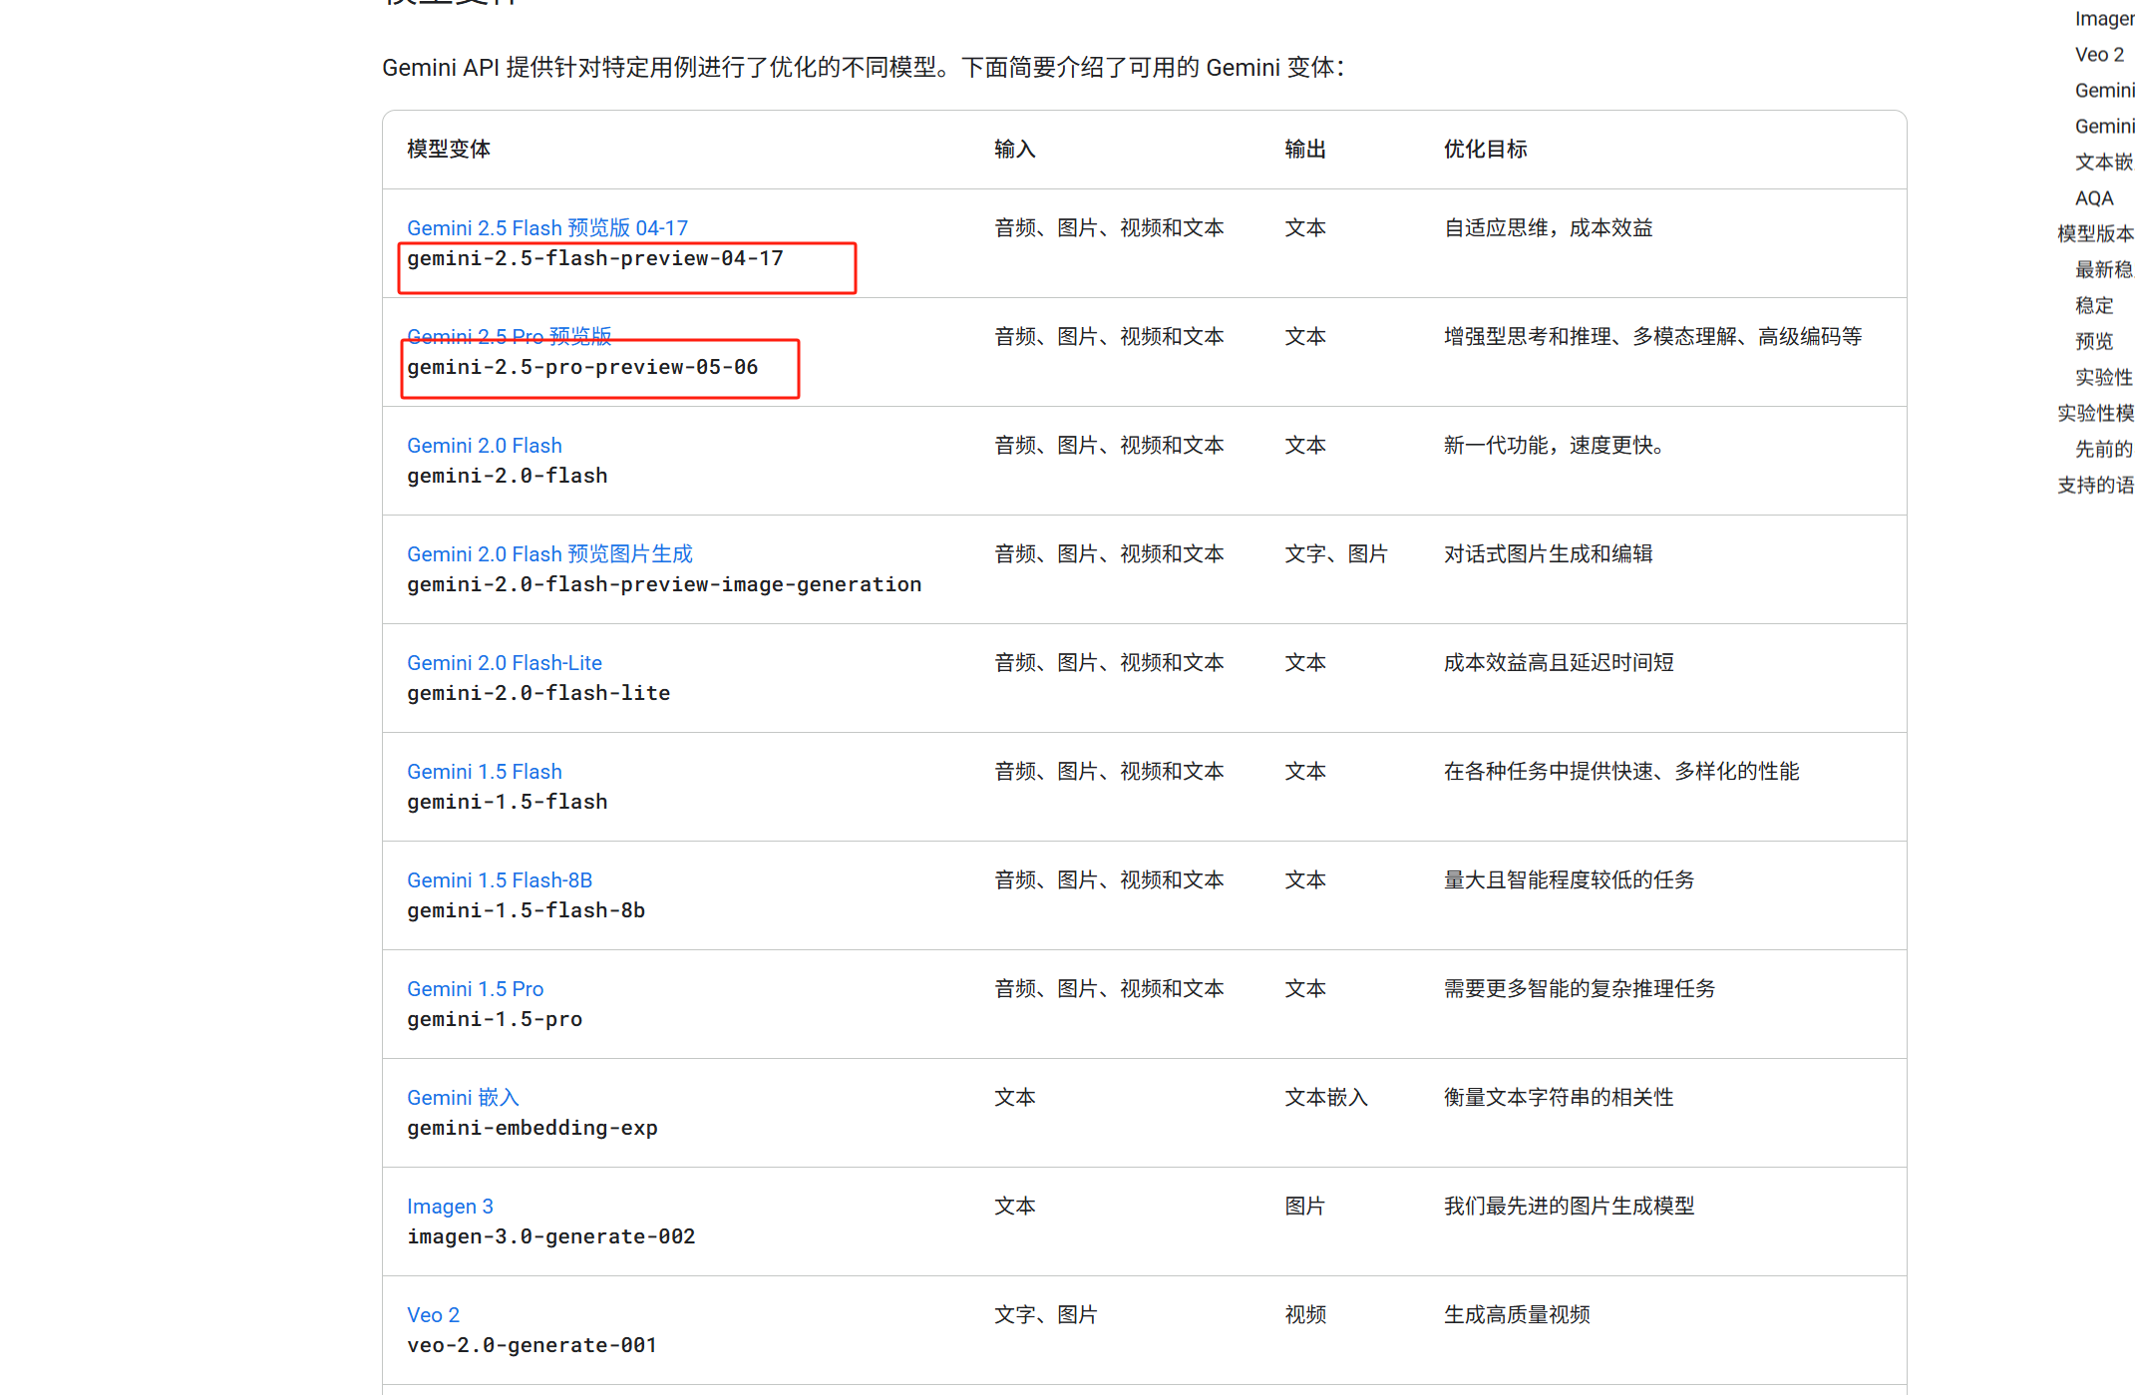Click the 模型变体 column header
The height and width of the screenshot is (1395, 2135).
[x=448, y=150]
